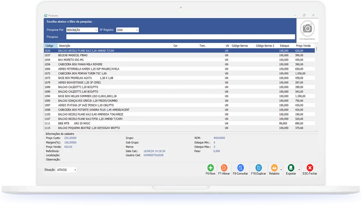362x207 pixels.
Task: Click the Exportar green spreadsheet icon
Action: point(291,168)
